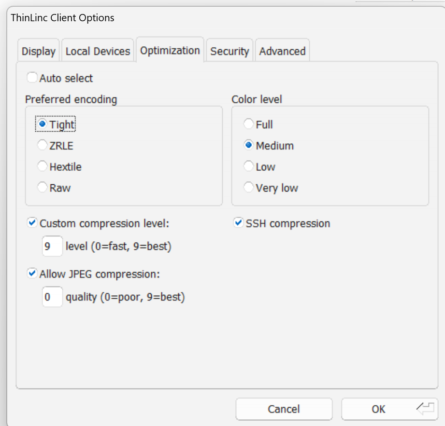Go to the Security tab
Screen dimensions: 445x426
[x=230, y=51]
